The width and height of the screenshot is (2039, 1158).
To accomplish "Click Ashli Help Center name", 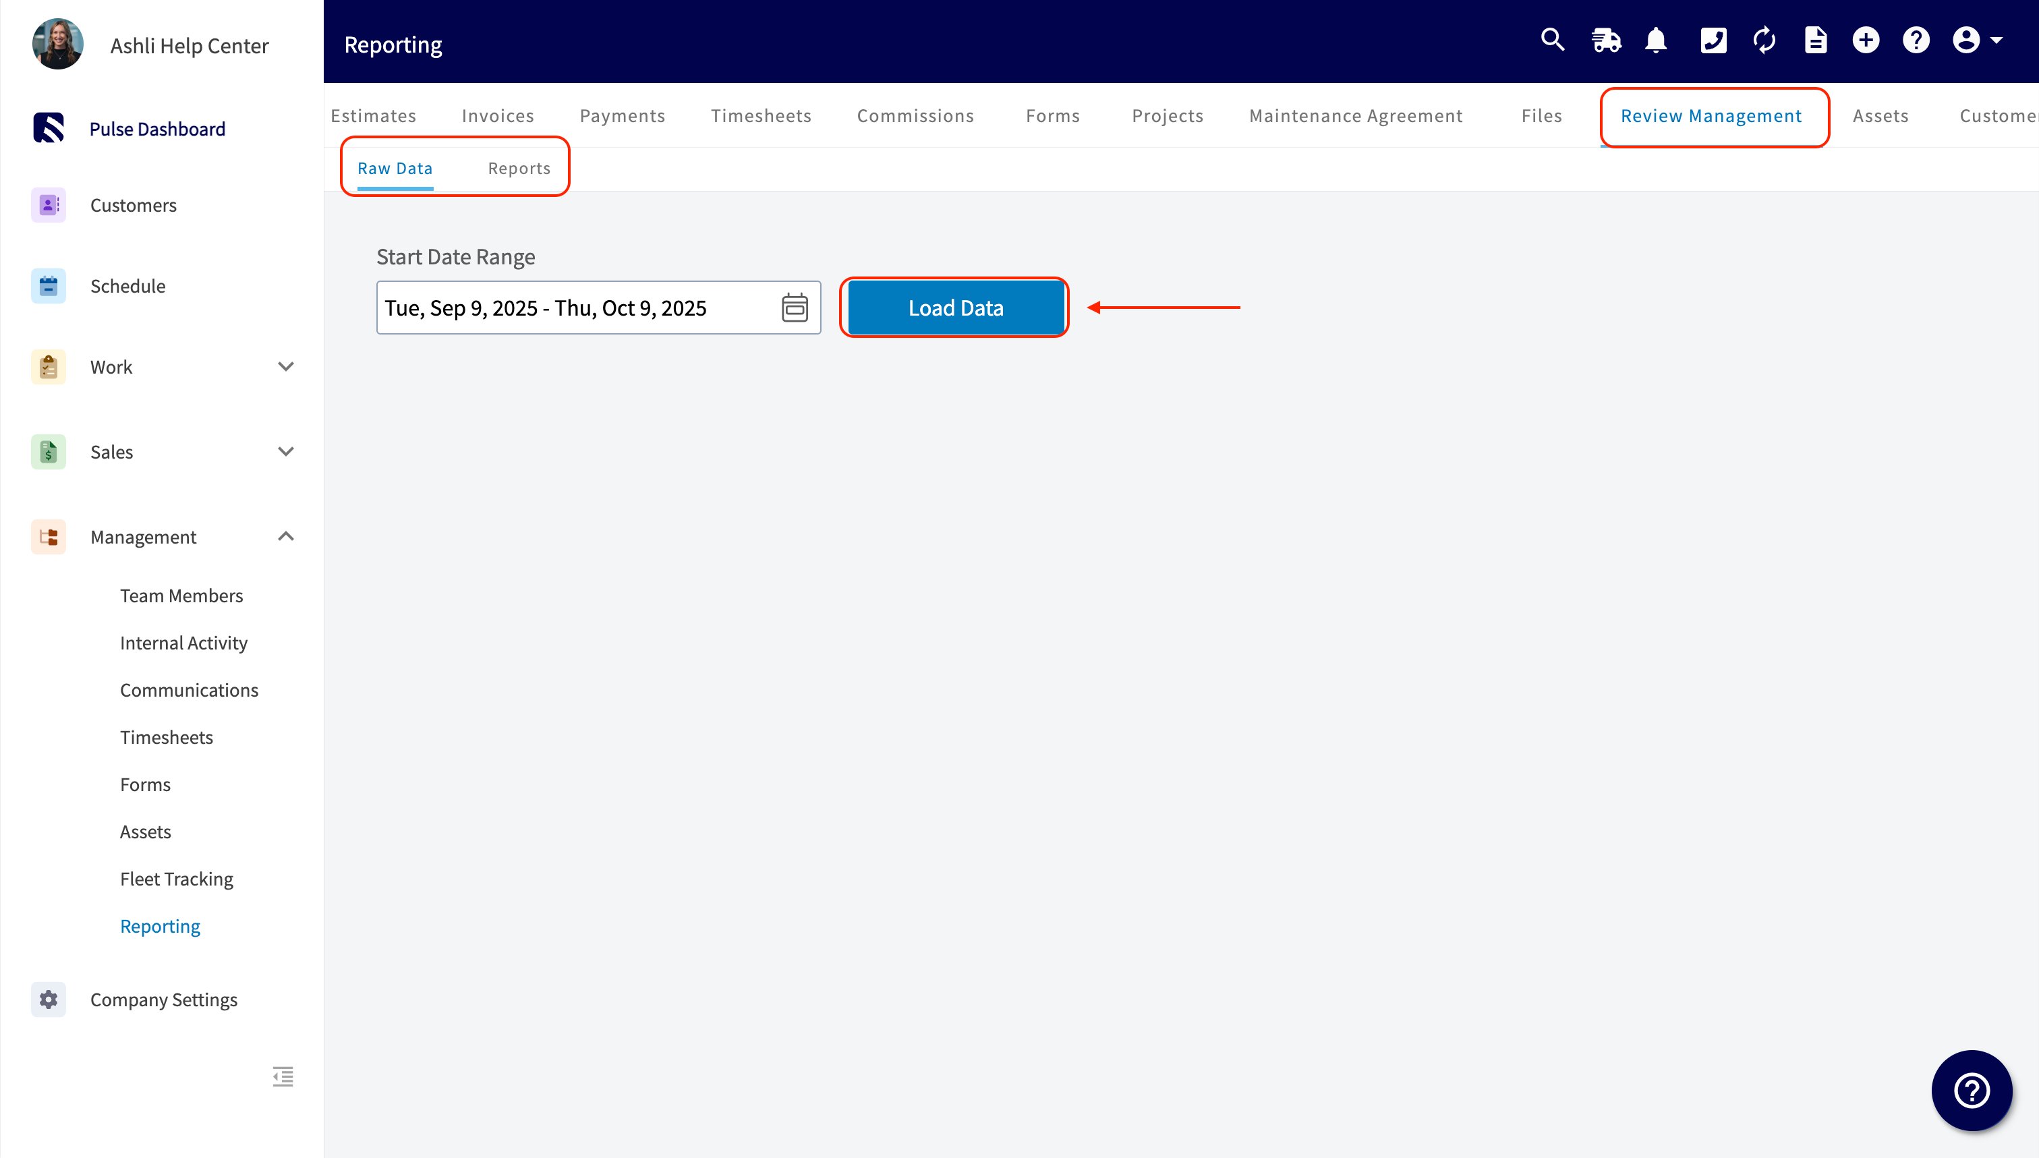I will pyautogui.click(x=190, y=46).
